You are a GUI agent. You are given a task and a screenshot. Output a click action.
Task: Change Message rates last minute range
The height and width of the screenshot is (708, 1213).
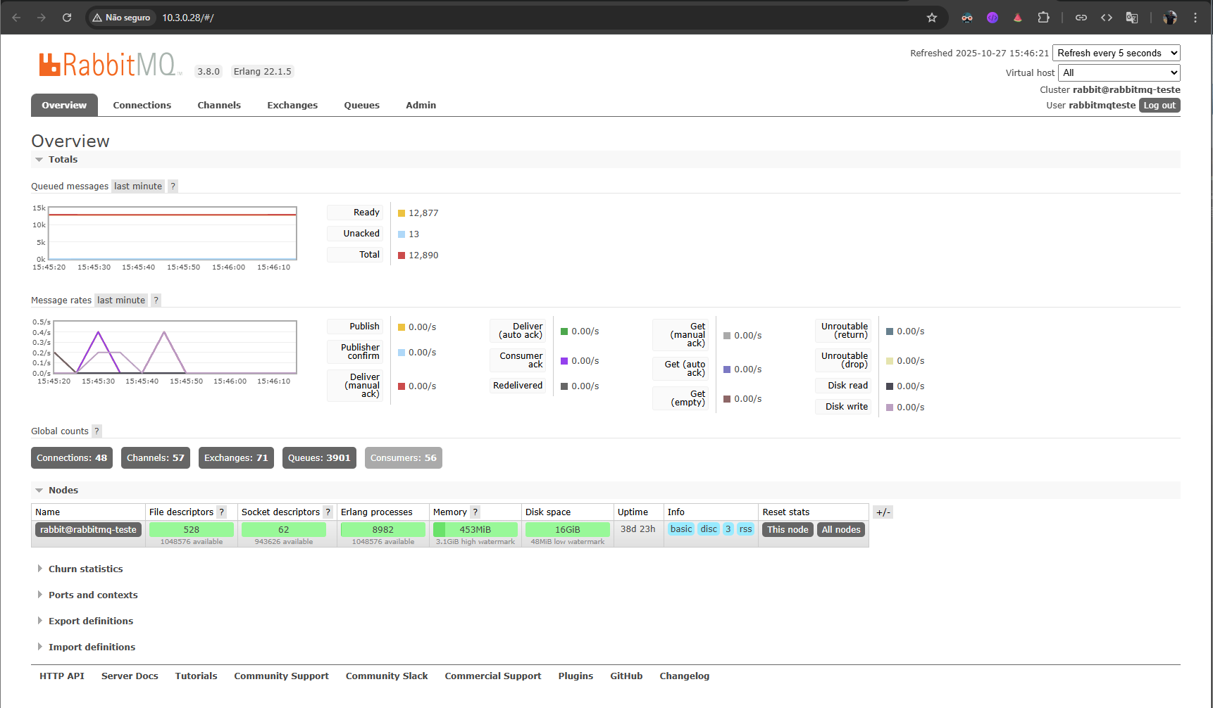point(121,300)
